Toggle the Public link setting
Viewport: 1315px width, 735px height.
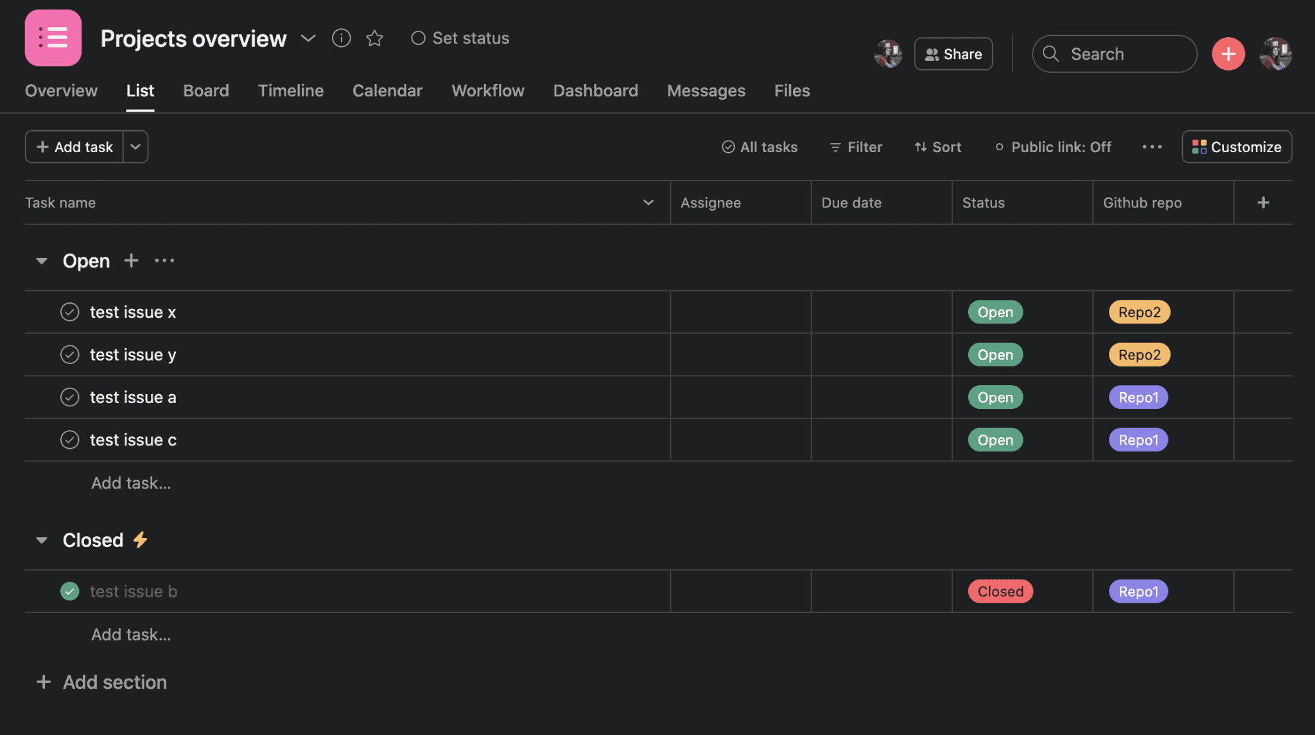point(1052,147)
